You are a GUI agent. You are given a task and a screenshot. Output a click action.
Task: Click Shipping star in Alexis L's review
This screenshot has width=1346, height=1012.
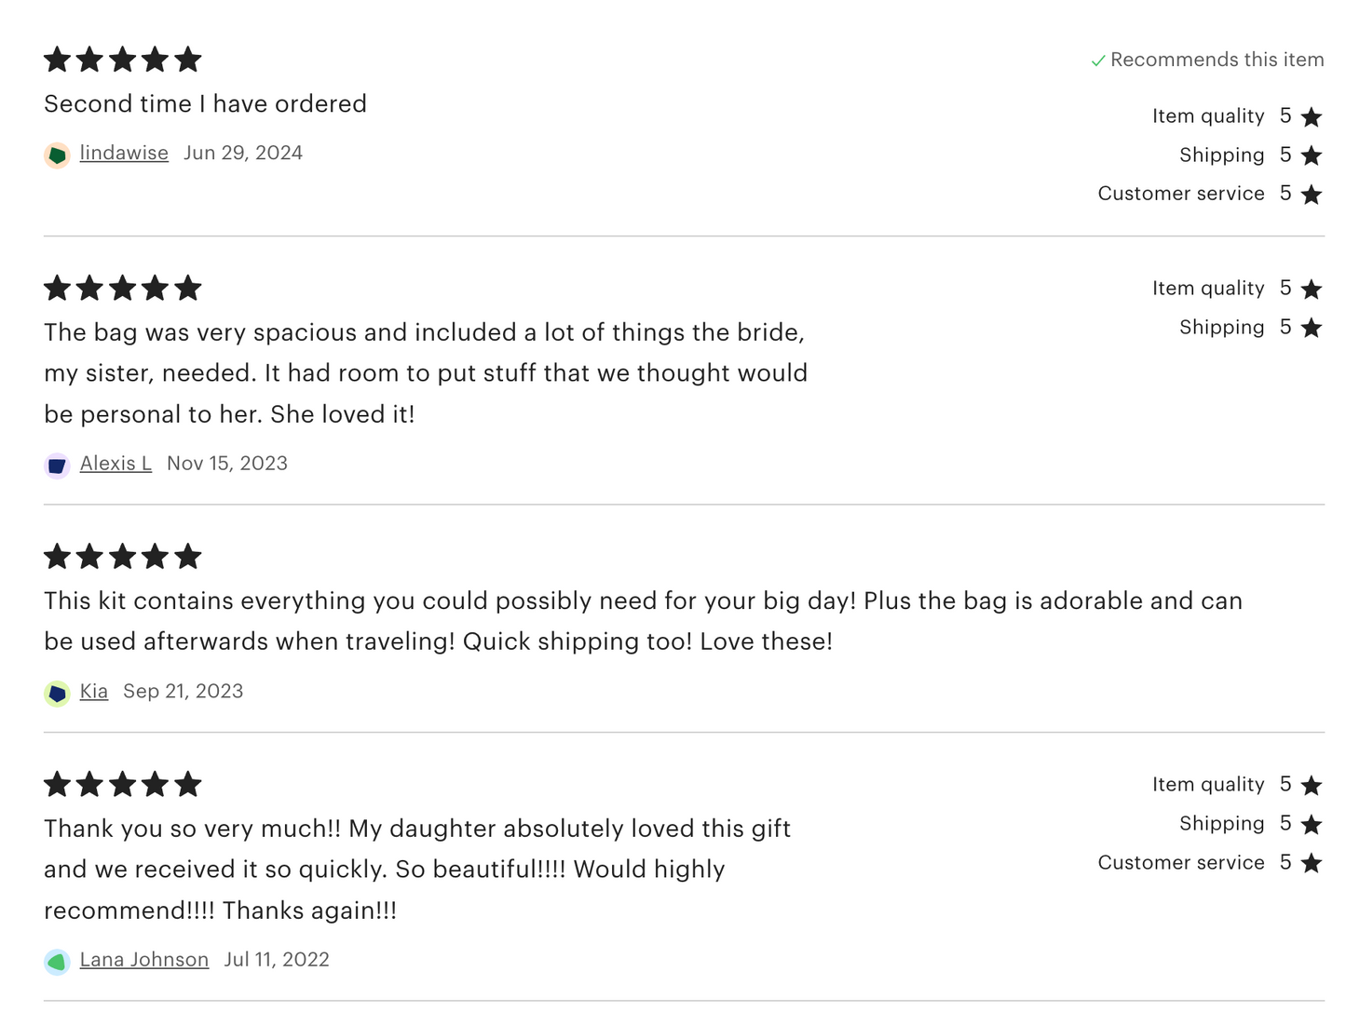[1312, 328]
